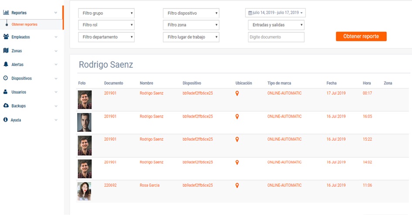Screen dimensions: 412x215
Task: Expand the Empleados menu chevron
Action: (x=56, y=37)
